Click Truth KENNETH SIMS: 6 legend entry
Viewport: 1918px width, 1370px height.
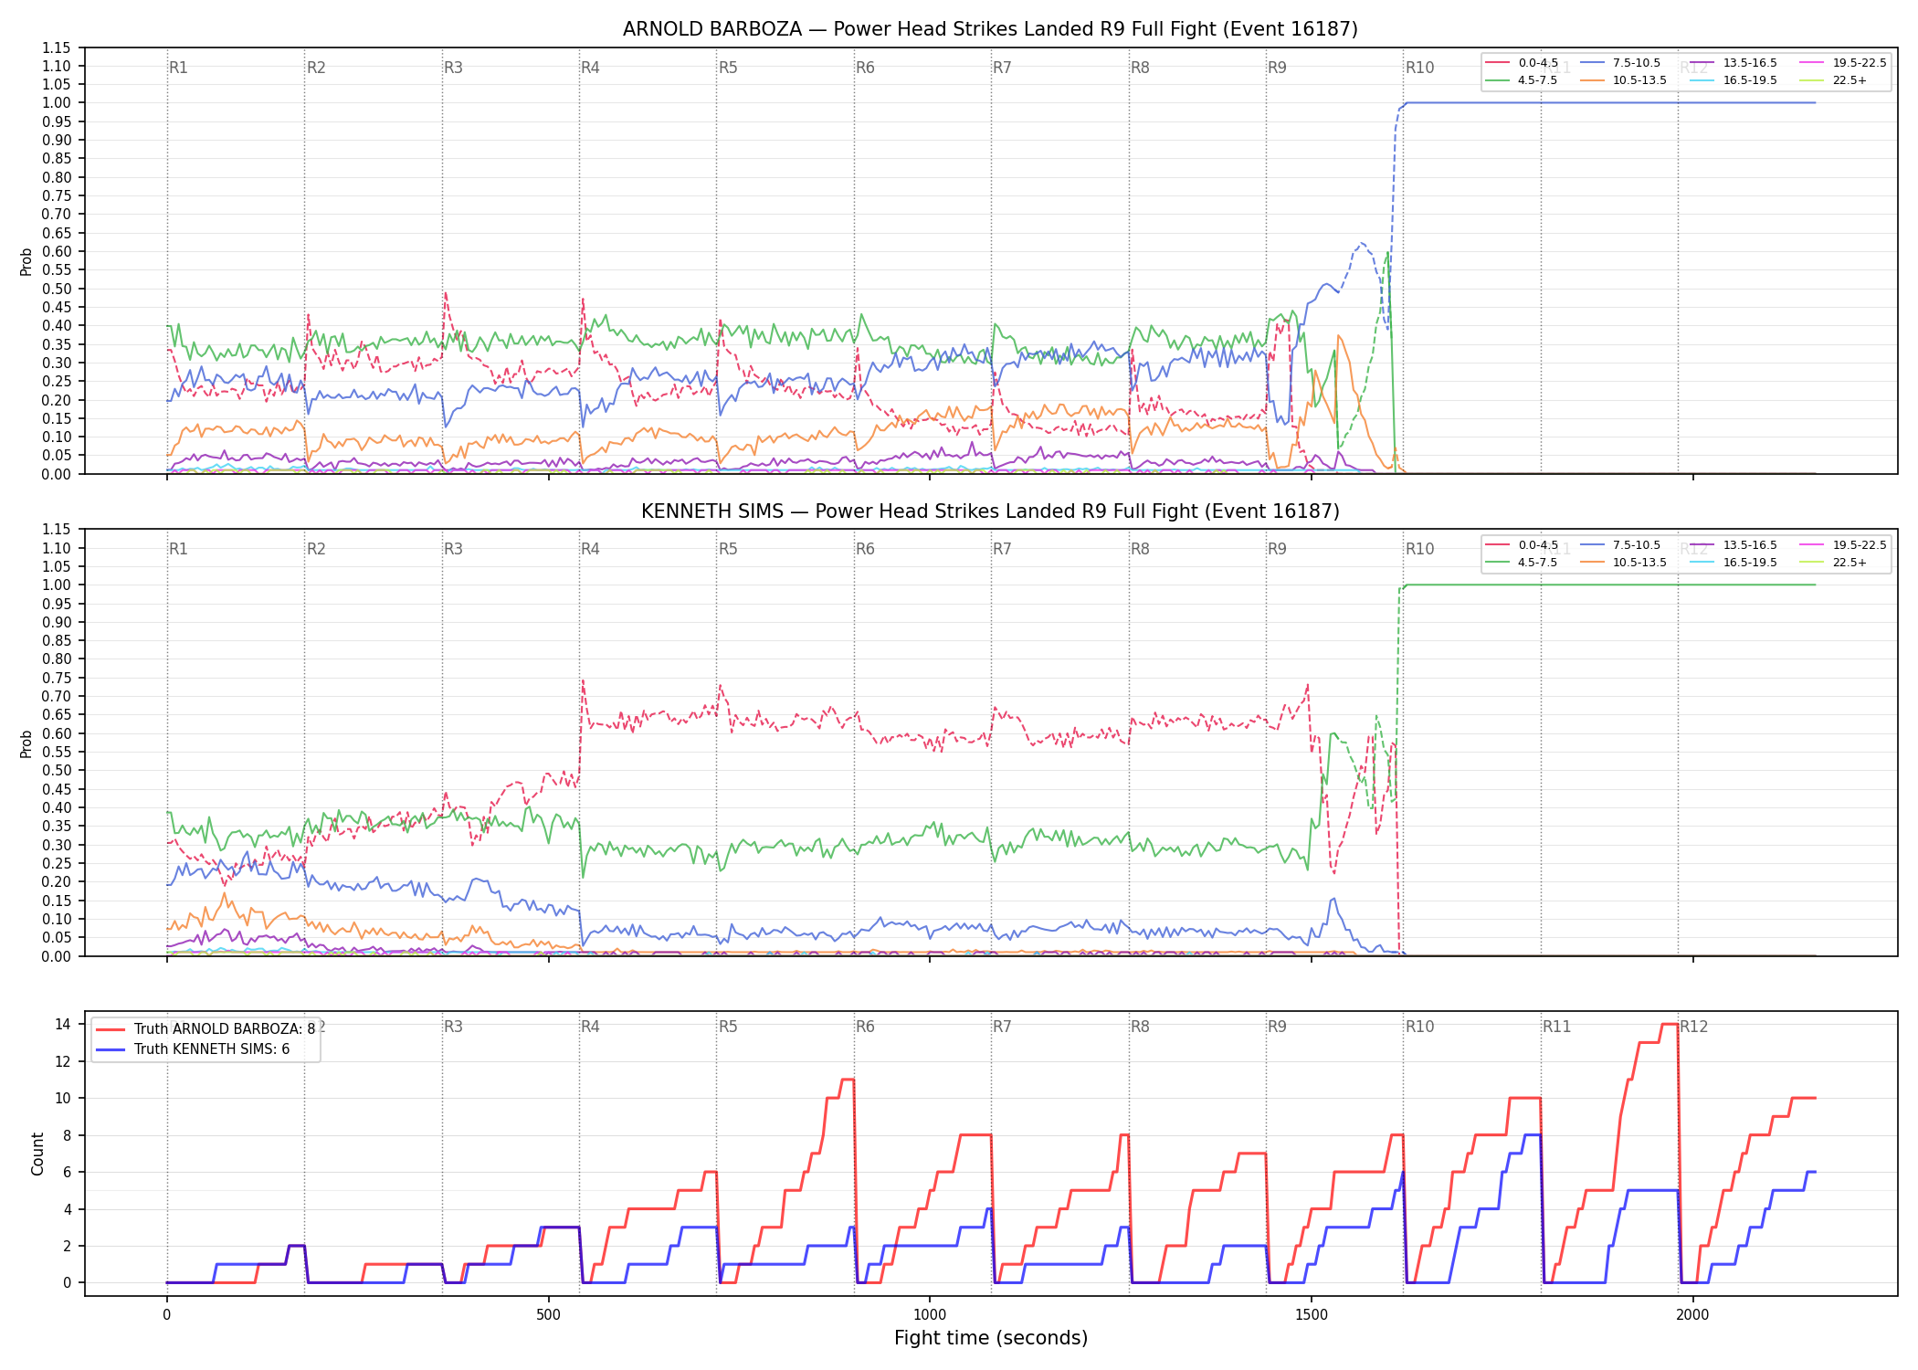click(x=193, y=1049)
